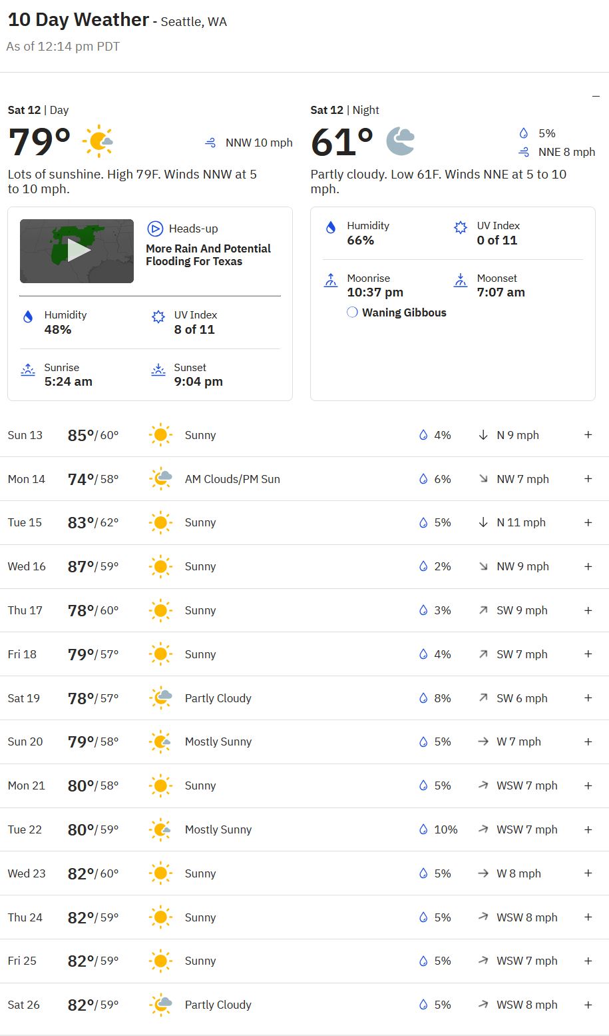The height and width of the screenshot is (1036, 609).
Task: Click Mon 14 northwest wind arrow
Action: point(483,479)
